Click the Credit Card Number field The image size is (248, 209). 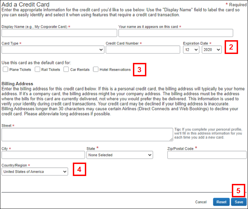click(143, 50)
